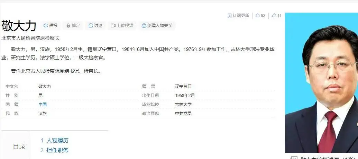Click the share count 11
The height and width of the screenshot is (159, 358).
coord(279,16)
